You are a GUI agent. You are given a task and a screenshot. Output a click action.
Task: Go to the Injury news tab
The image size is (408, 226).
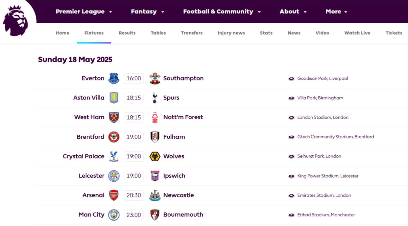click(x=231, y=33)
